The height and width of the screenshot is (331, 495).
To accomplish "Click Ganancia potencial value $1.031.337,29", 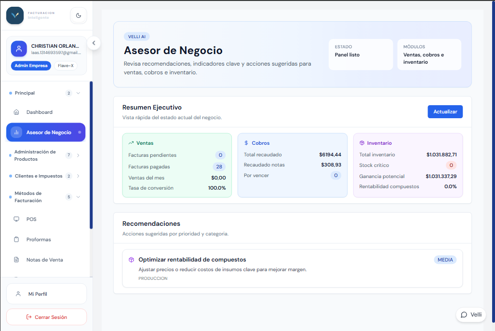I will click(441, 176).
